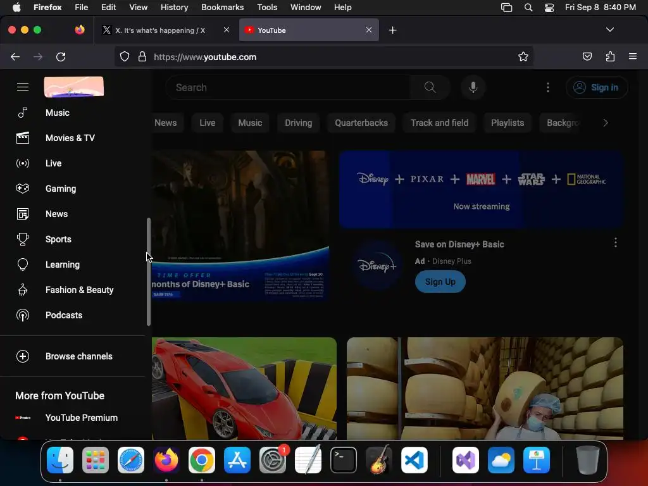Select the Music filter chip
This screenshot has width=648, height=486.
250,123
